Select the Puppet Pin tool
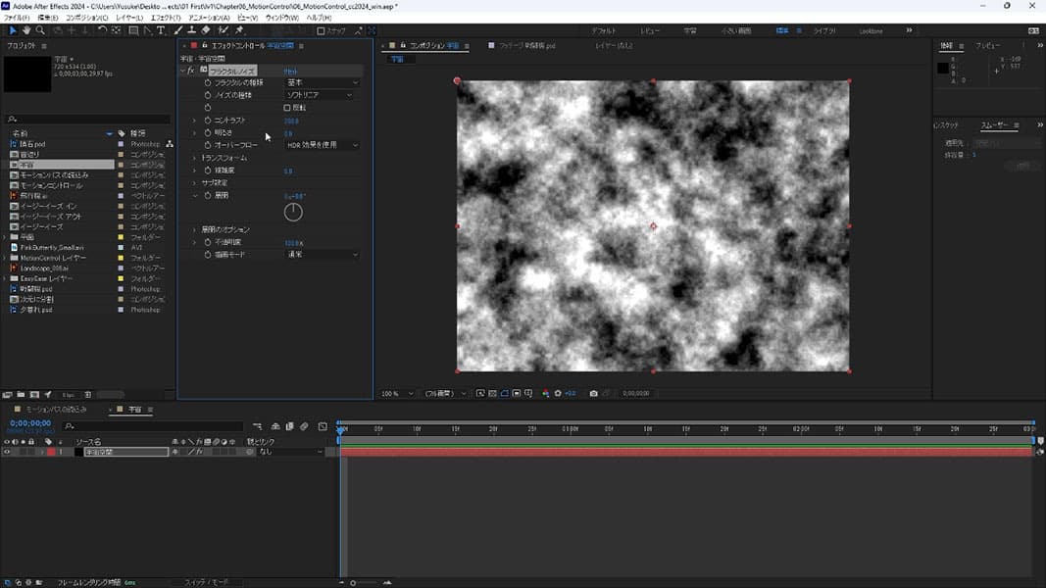The height and width of the screenshot is (588, 1046). pyautogui.click(x=239, y=30)
